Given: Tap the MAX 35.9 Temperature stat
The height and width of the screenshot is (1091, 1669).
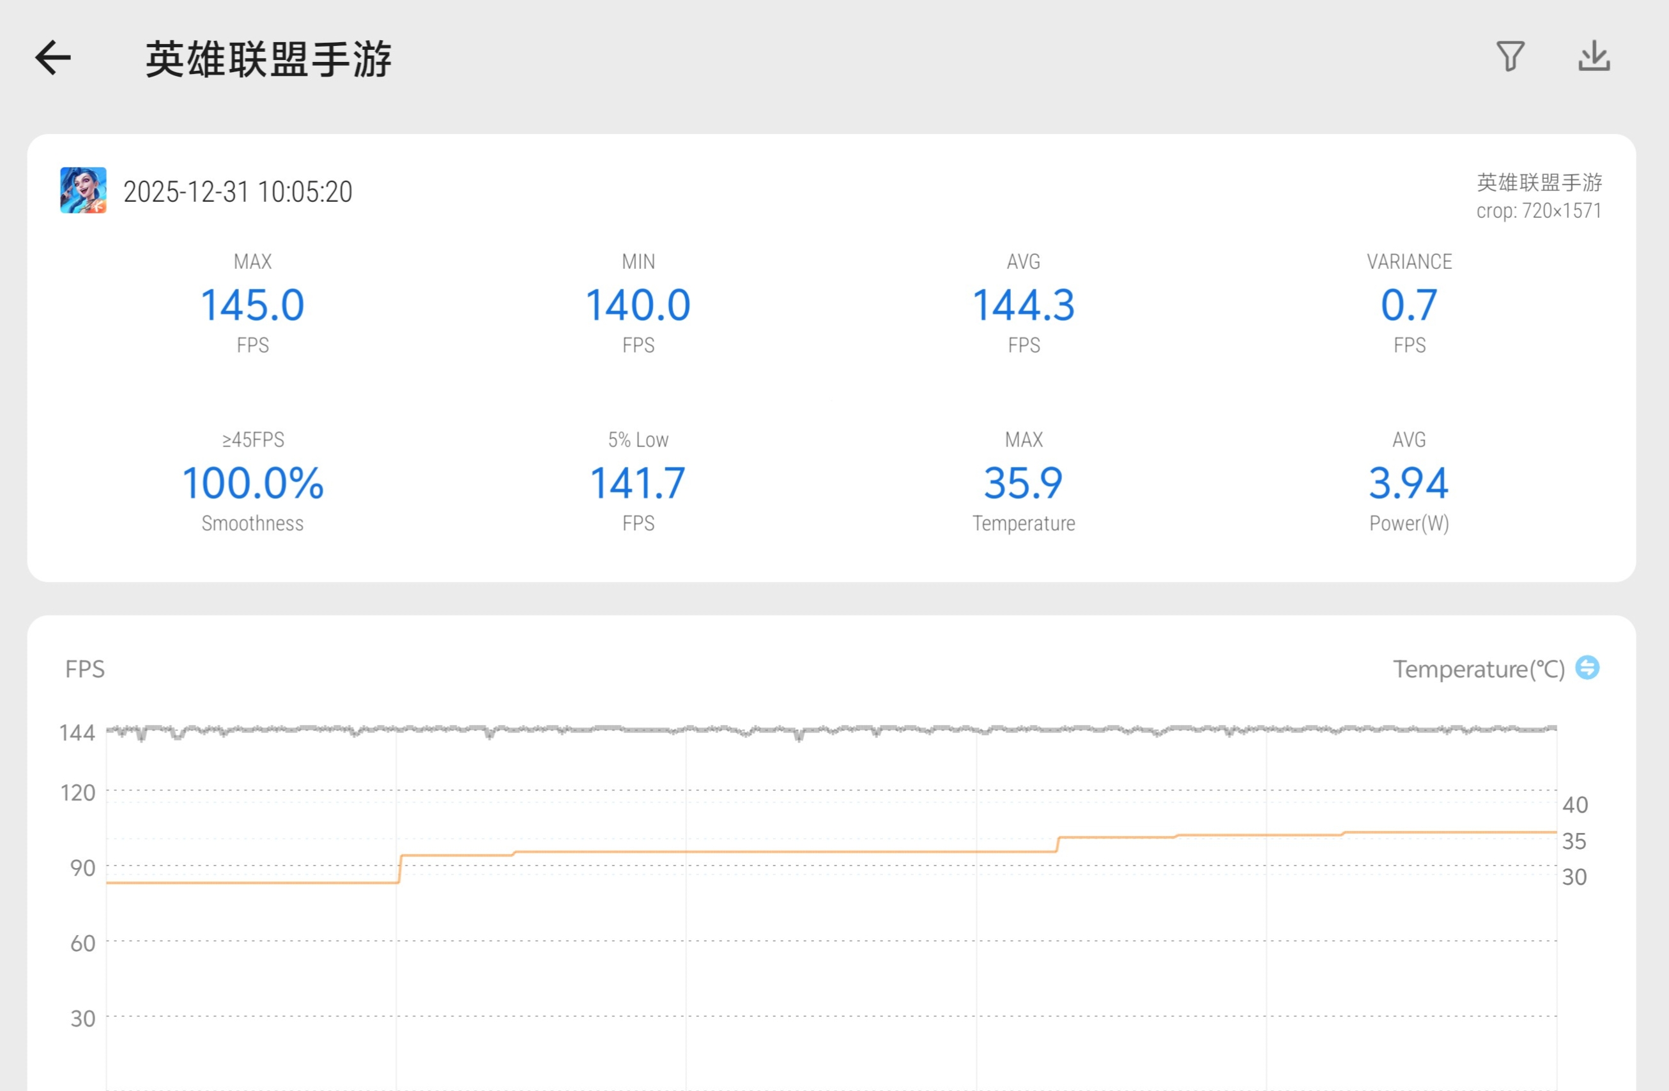Looking at the screenshot, I should pos(1023,484).
